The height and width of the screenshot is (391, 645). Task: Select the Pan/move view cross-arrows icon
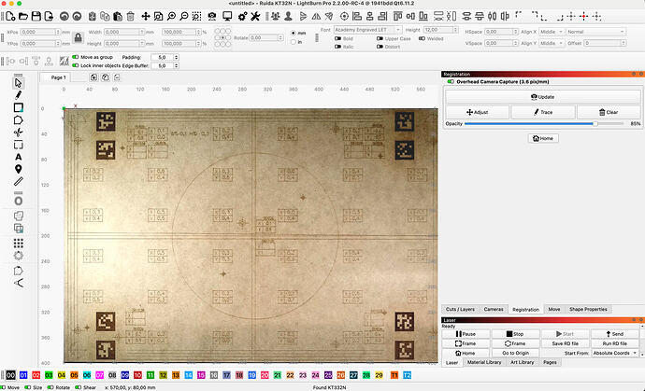[146, 17]
